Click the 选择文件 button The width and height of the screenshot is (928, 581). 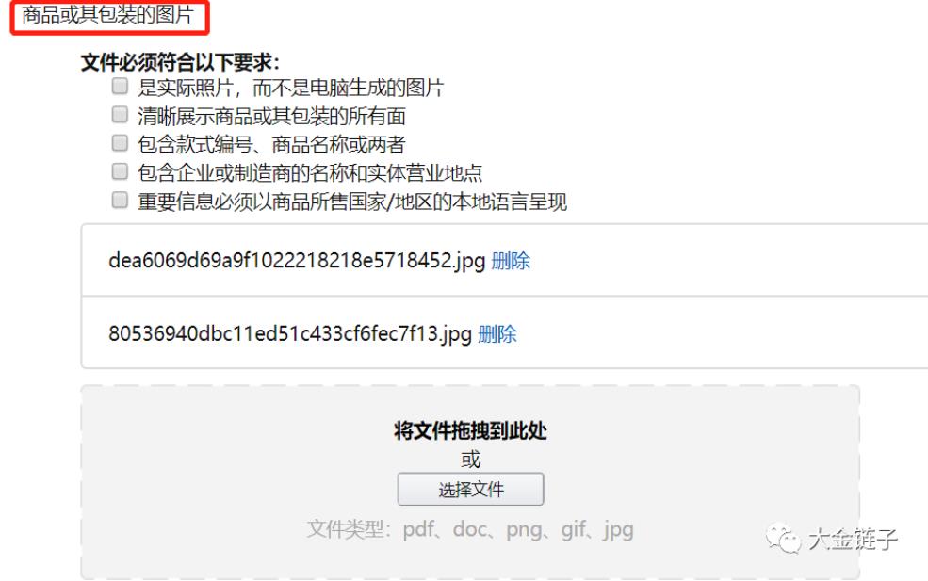[470, 489]
